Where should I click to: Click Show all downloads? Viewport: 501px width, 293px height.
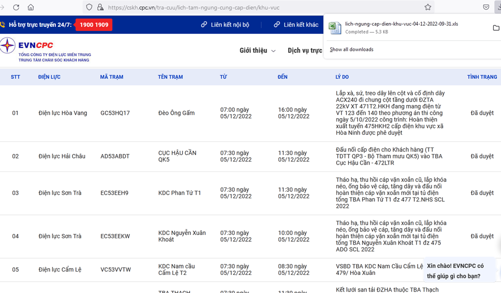[x=351, y=49]
